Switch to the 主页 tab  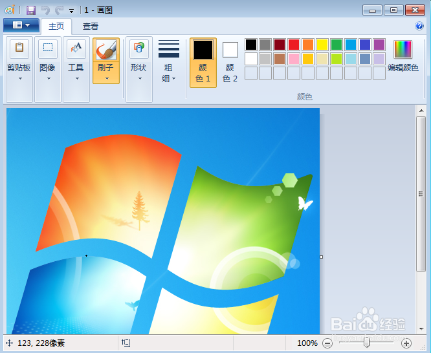pyautogui.click(x=56, y=27)
